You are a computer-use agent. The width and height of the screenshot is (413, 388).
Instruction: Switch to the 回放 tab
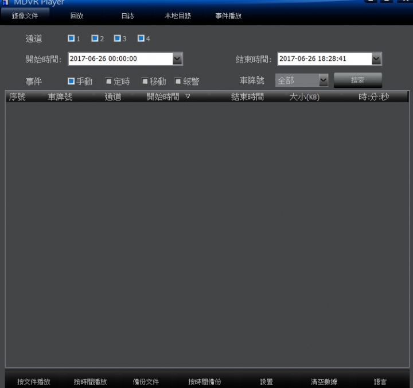(x=77, y=16)
